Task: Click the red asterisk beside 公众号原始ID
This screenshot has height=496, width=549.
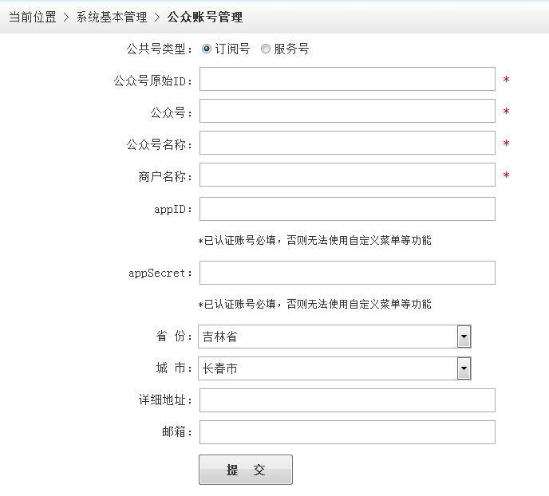Action: 506,81
